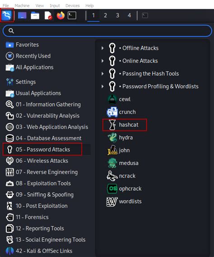Image resolution: width=214 pixels, height=257 pixels.
Task: Expand Password Profiling & Wordlists arrow
Action: [x=102, y=87]
